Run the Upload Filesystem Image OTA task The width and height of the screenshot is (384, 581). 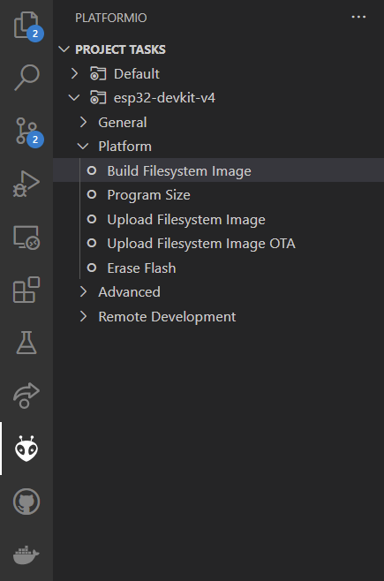coord(201,244)
